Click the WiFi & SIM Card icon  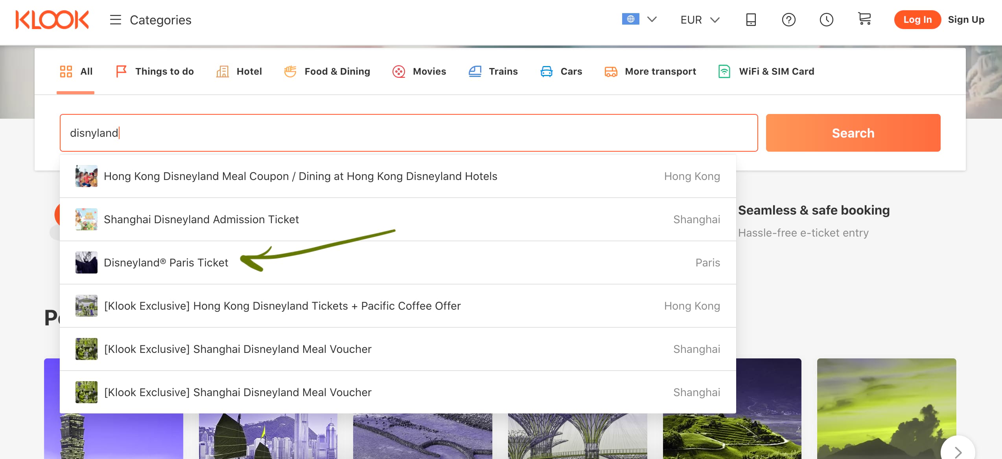pos(724,72)
